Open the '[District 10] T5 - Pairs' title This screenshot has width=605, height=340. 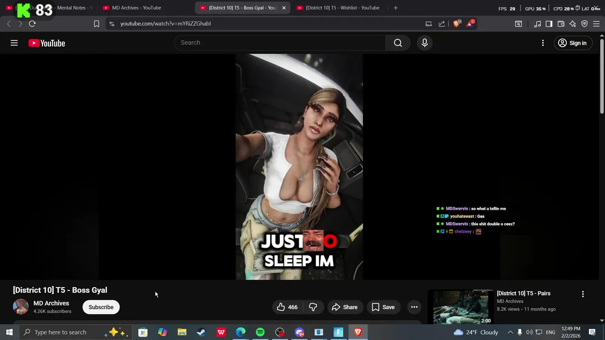[x=524, y=293]
